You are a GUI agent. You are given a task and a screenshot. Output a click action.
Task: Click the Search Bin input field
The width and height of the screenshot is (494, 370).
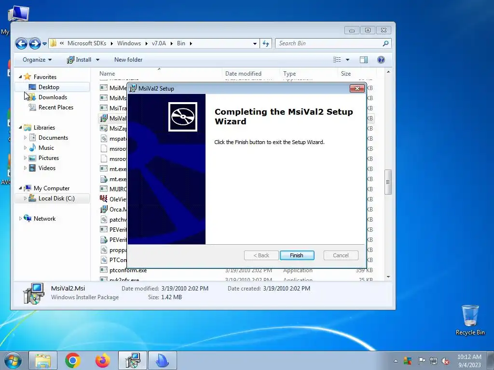pos(329,43)
